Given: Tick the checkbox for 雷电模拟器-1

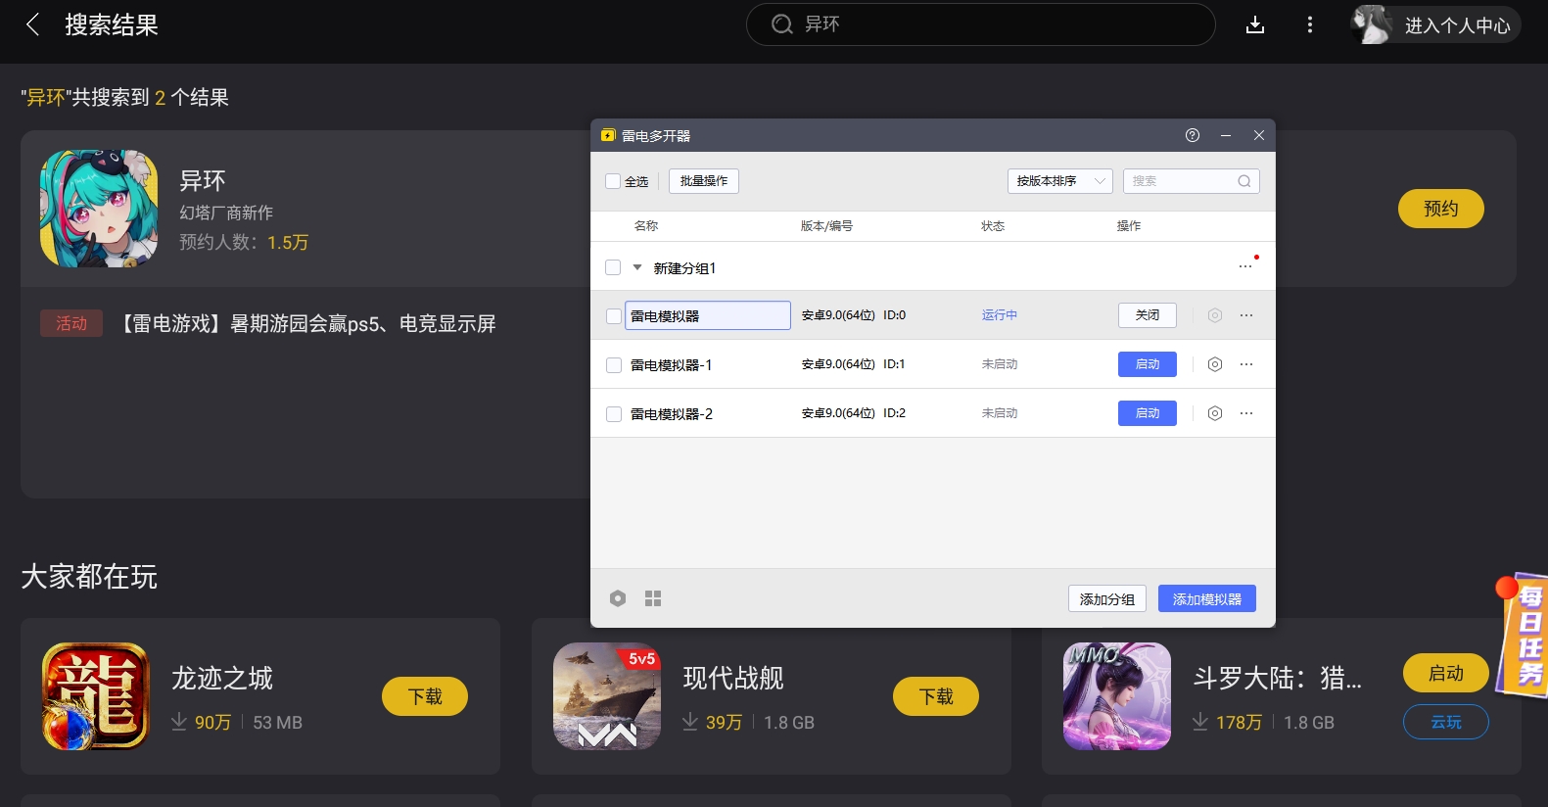Looking at the screenshot, I should click(614, 365).
